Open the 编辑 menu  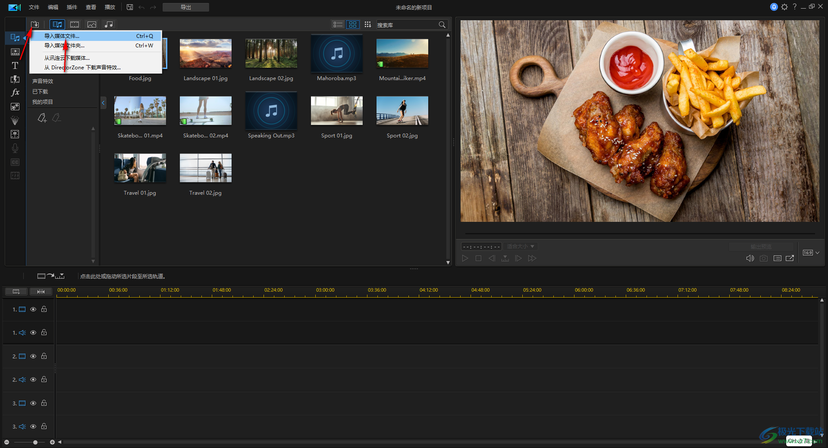pos(53,7)
